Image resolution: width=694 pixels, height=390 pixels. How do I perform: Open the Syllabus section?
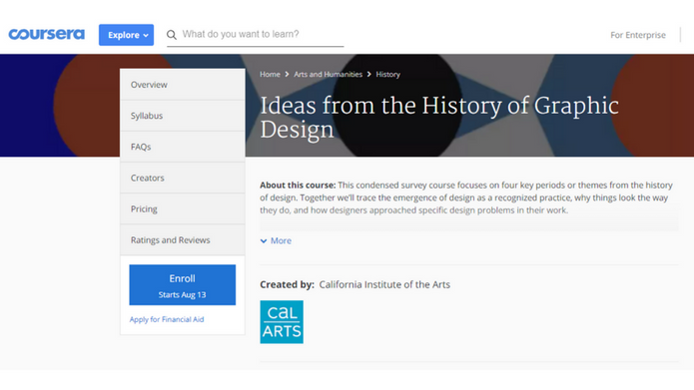tap(183, 116)
